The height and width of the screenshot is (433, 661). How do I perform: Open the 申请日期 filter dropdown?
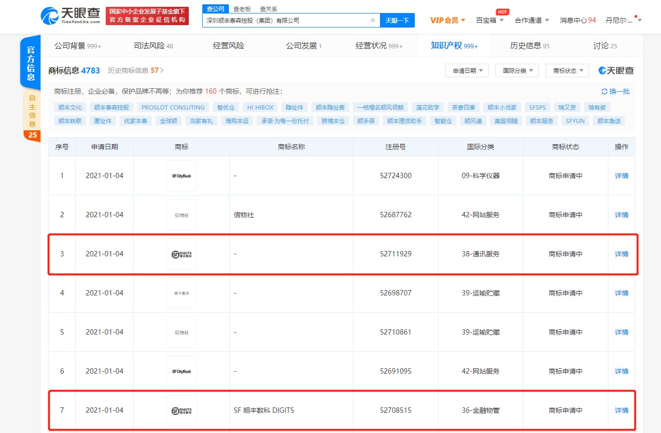[x=467, y=70]
